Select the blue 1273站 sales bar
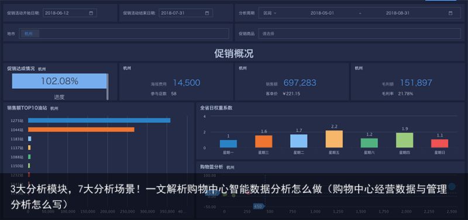 tap(99, 121)
